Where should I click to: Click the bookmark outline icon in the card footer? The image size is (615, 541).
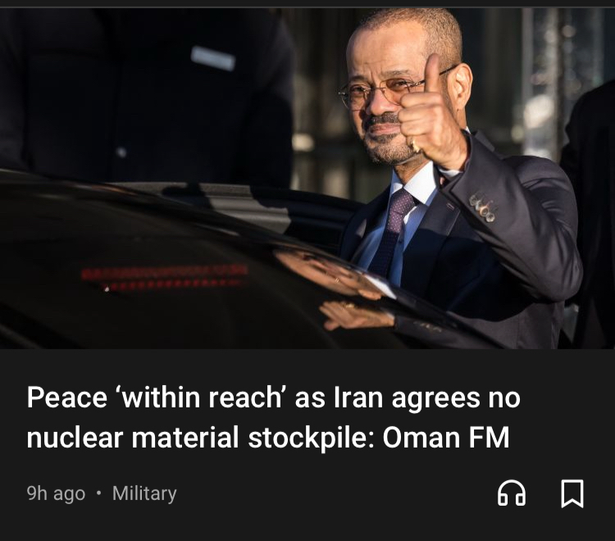coord(572,493)
